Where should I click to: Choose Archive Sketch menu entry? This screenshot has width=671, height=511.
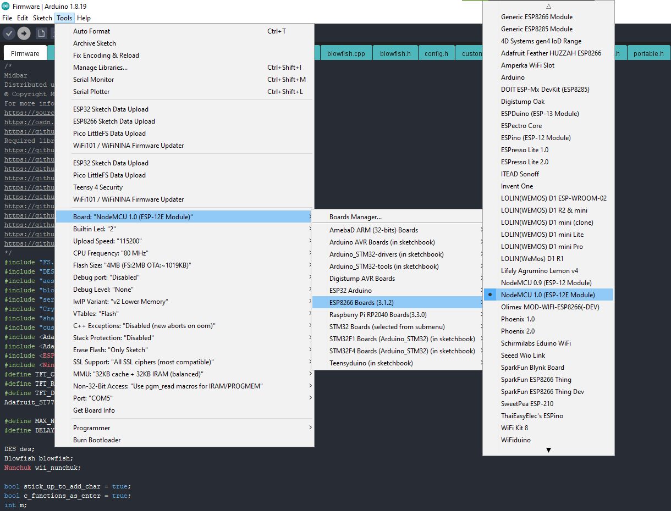click(x=185, y=43)
